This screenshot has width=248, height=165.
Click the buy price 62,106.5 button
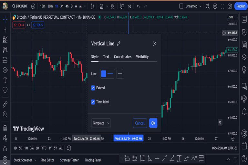tap(38, 25)
